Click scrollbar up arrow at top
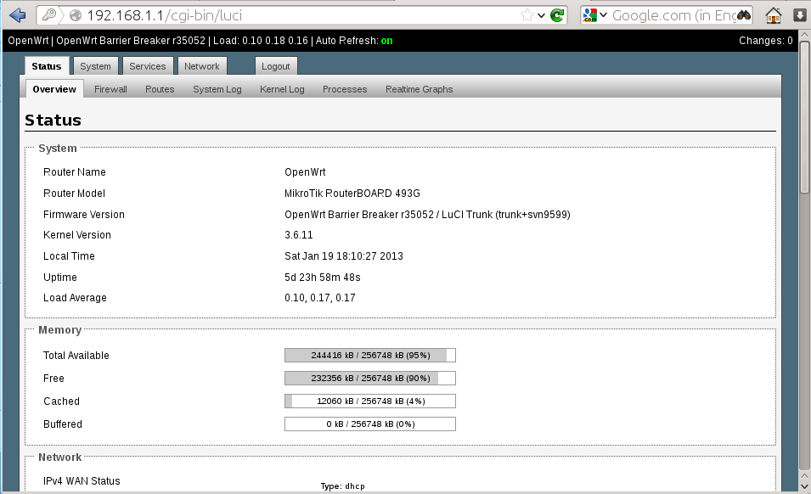Screen dimensions: 811x494 pos(804,35)
